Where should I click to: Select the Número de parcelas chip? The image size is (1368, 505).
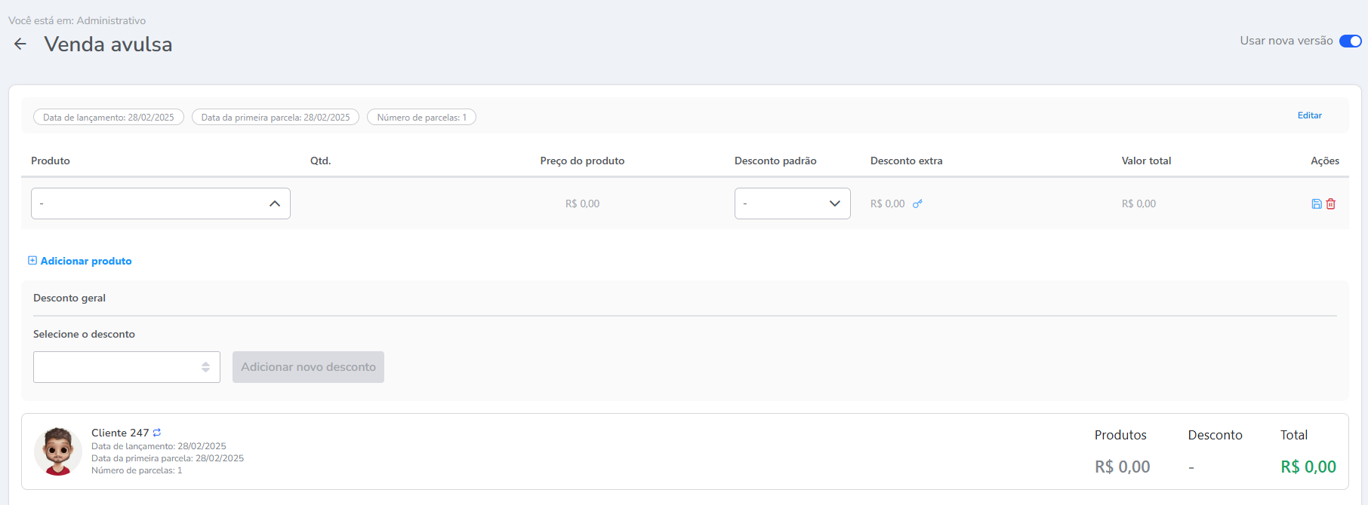[421, 118]
